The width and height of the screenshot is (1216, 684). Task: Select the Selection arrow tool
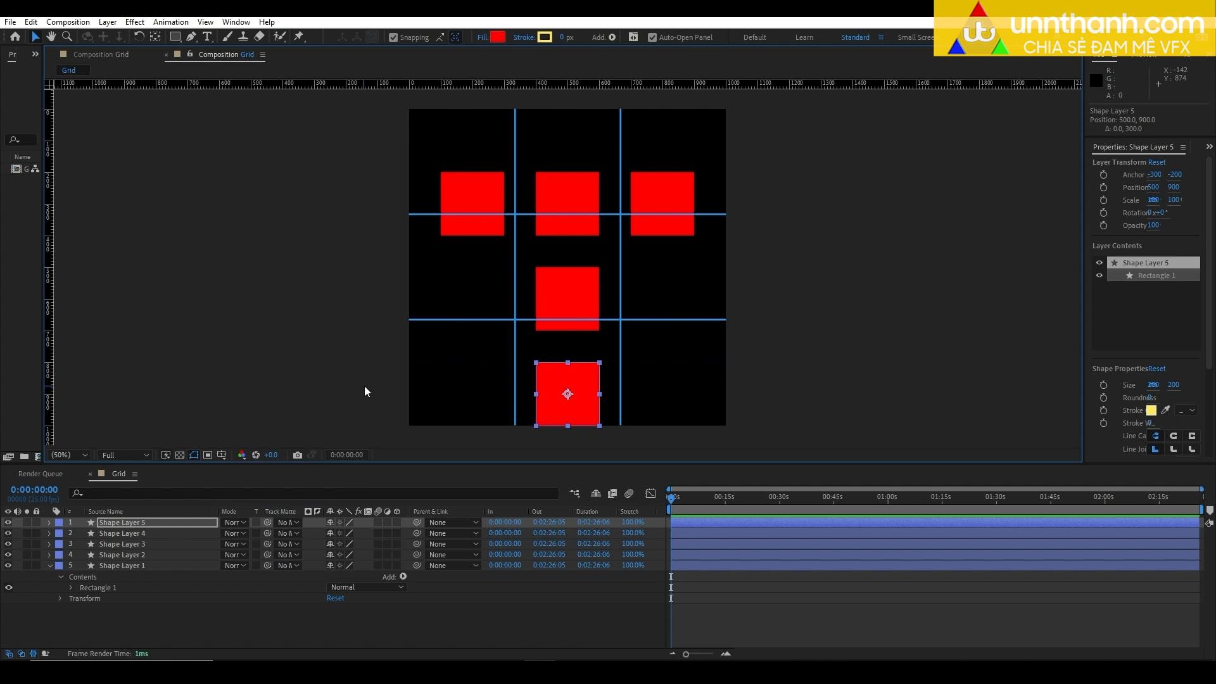point(35,37)
